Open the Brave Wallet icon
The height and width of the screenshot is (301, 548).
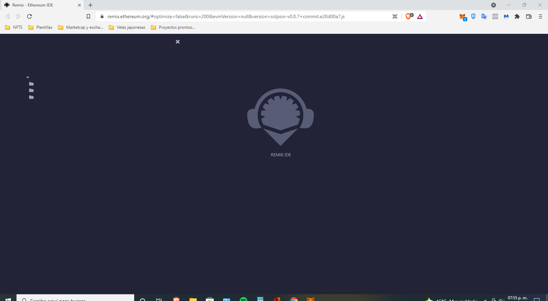pyautogui.click(x=529, y=16)
